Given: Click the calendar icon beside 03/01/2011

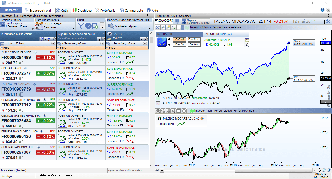Looking at the screenshot, I should [x=109, y=39].
